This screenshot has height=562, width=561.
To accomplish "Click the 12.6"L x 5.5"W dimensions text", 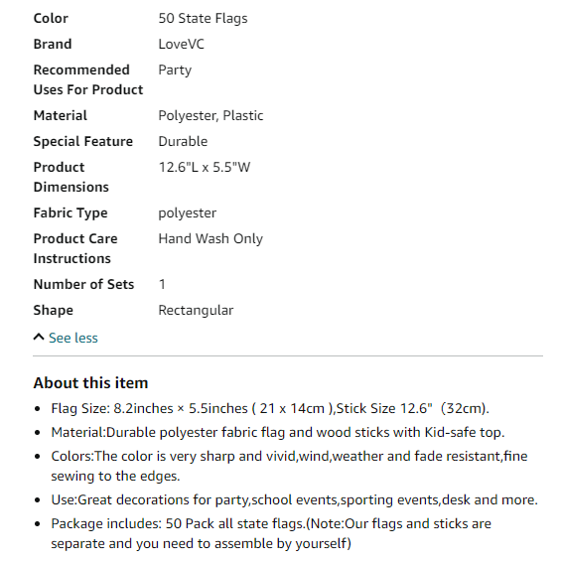I will point(205,168).
